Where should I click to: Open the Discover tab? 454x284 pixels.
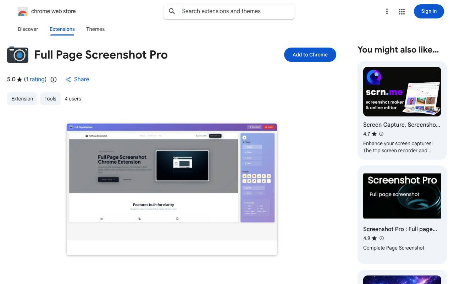(28, 29)
